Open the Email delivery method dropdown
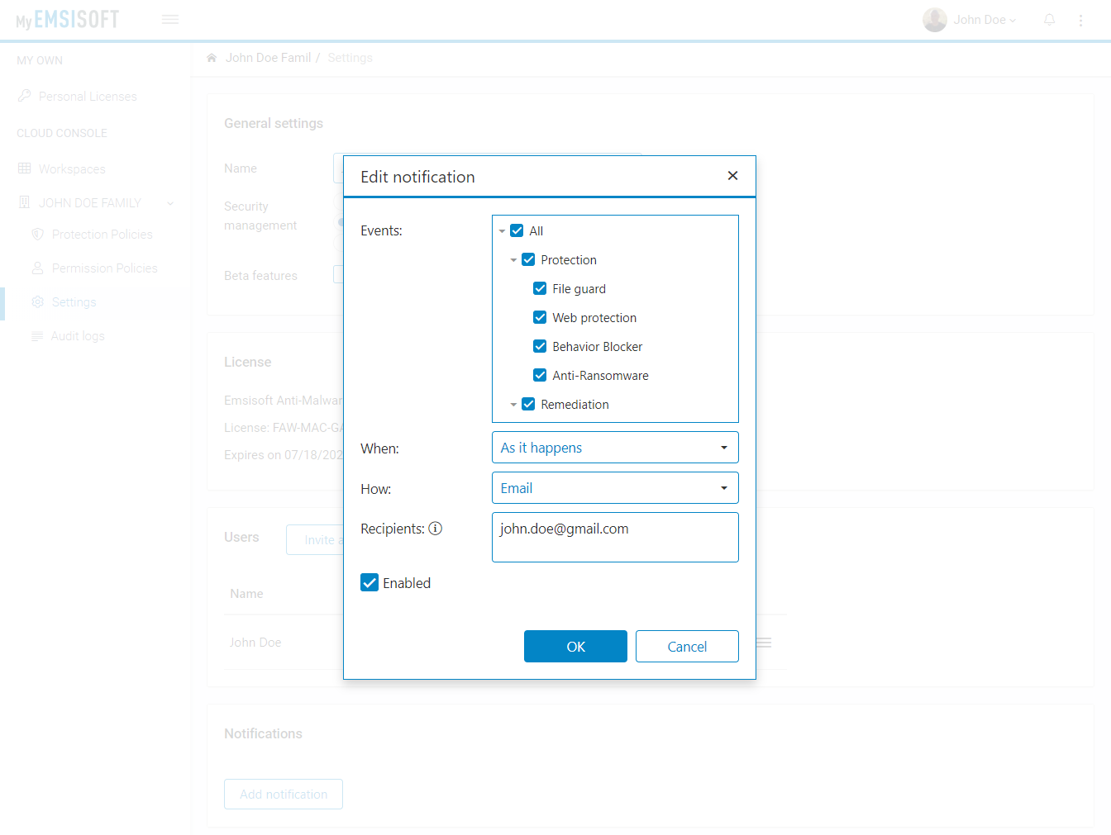Viewport: 1111px width, 835px height. 615,487
